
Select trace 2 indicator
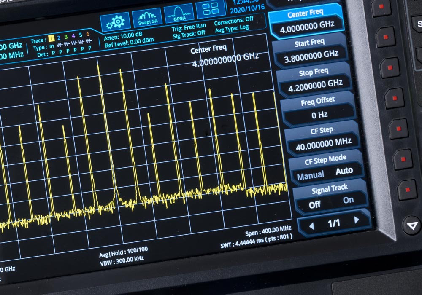pos(59,38)
